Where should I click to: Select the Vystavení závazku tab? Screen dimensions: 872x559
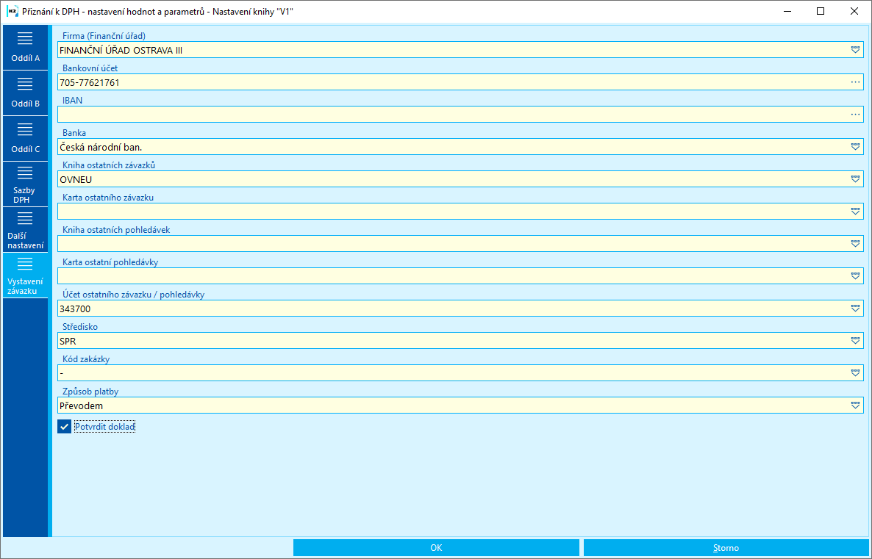pos(25,275)
